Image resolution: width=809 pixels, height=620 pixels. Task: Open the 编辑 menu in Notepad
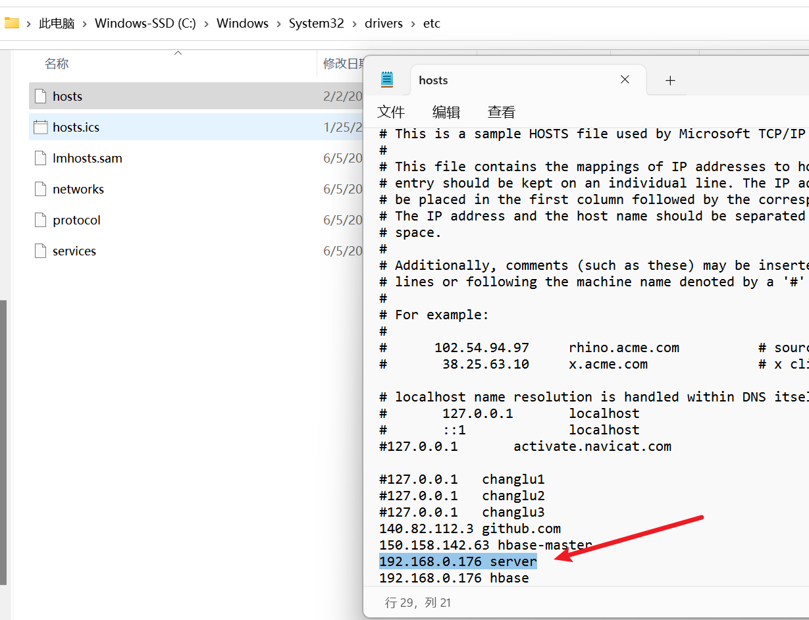click(446, 113)
